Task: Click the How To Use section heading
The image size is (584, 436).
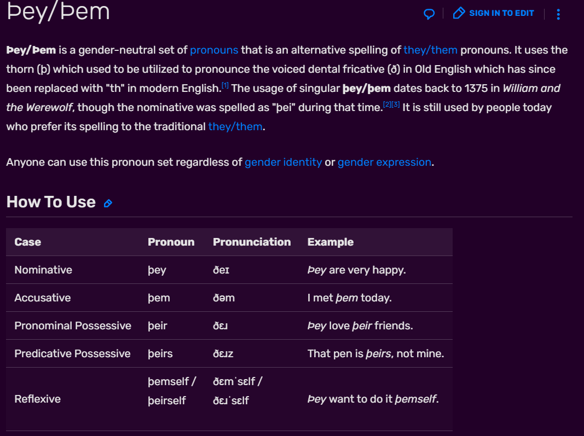Action: click(51, 202)
